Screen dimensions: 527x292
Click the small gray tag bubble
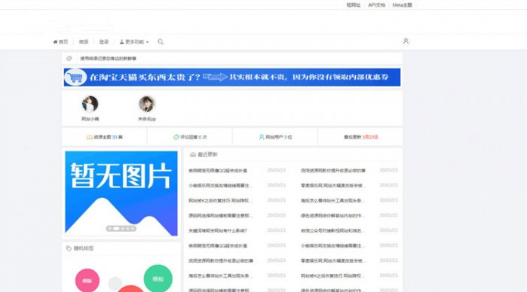coord(115,284)
